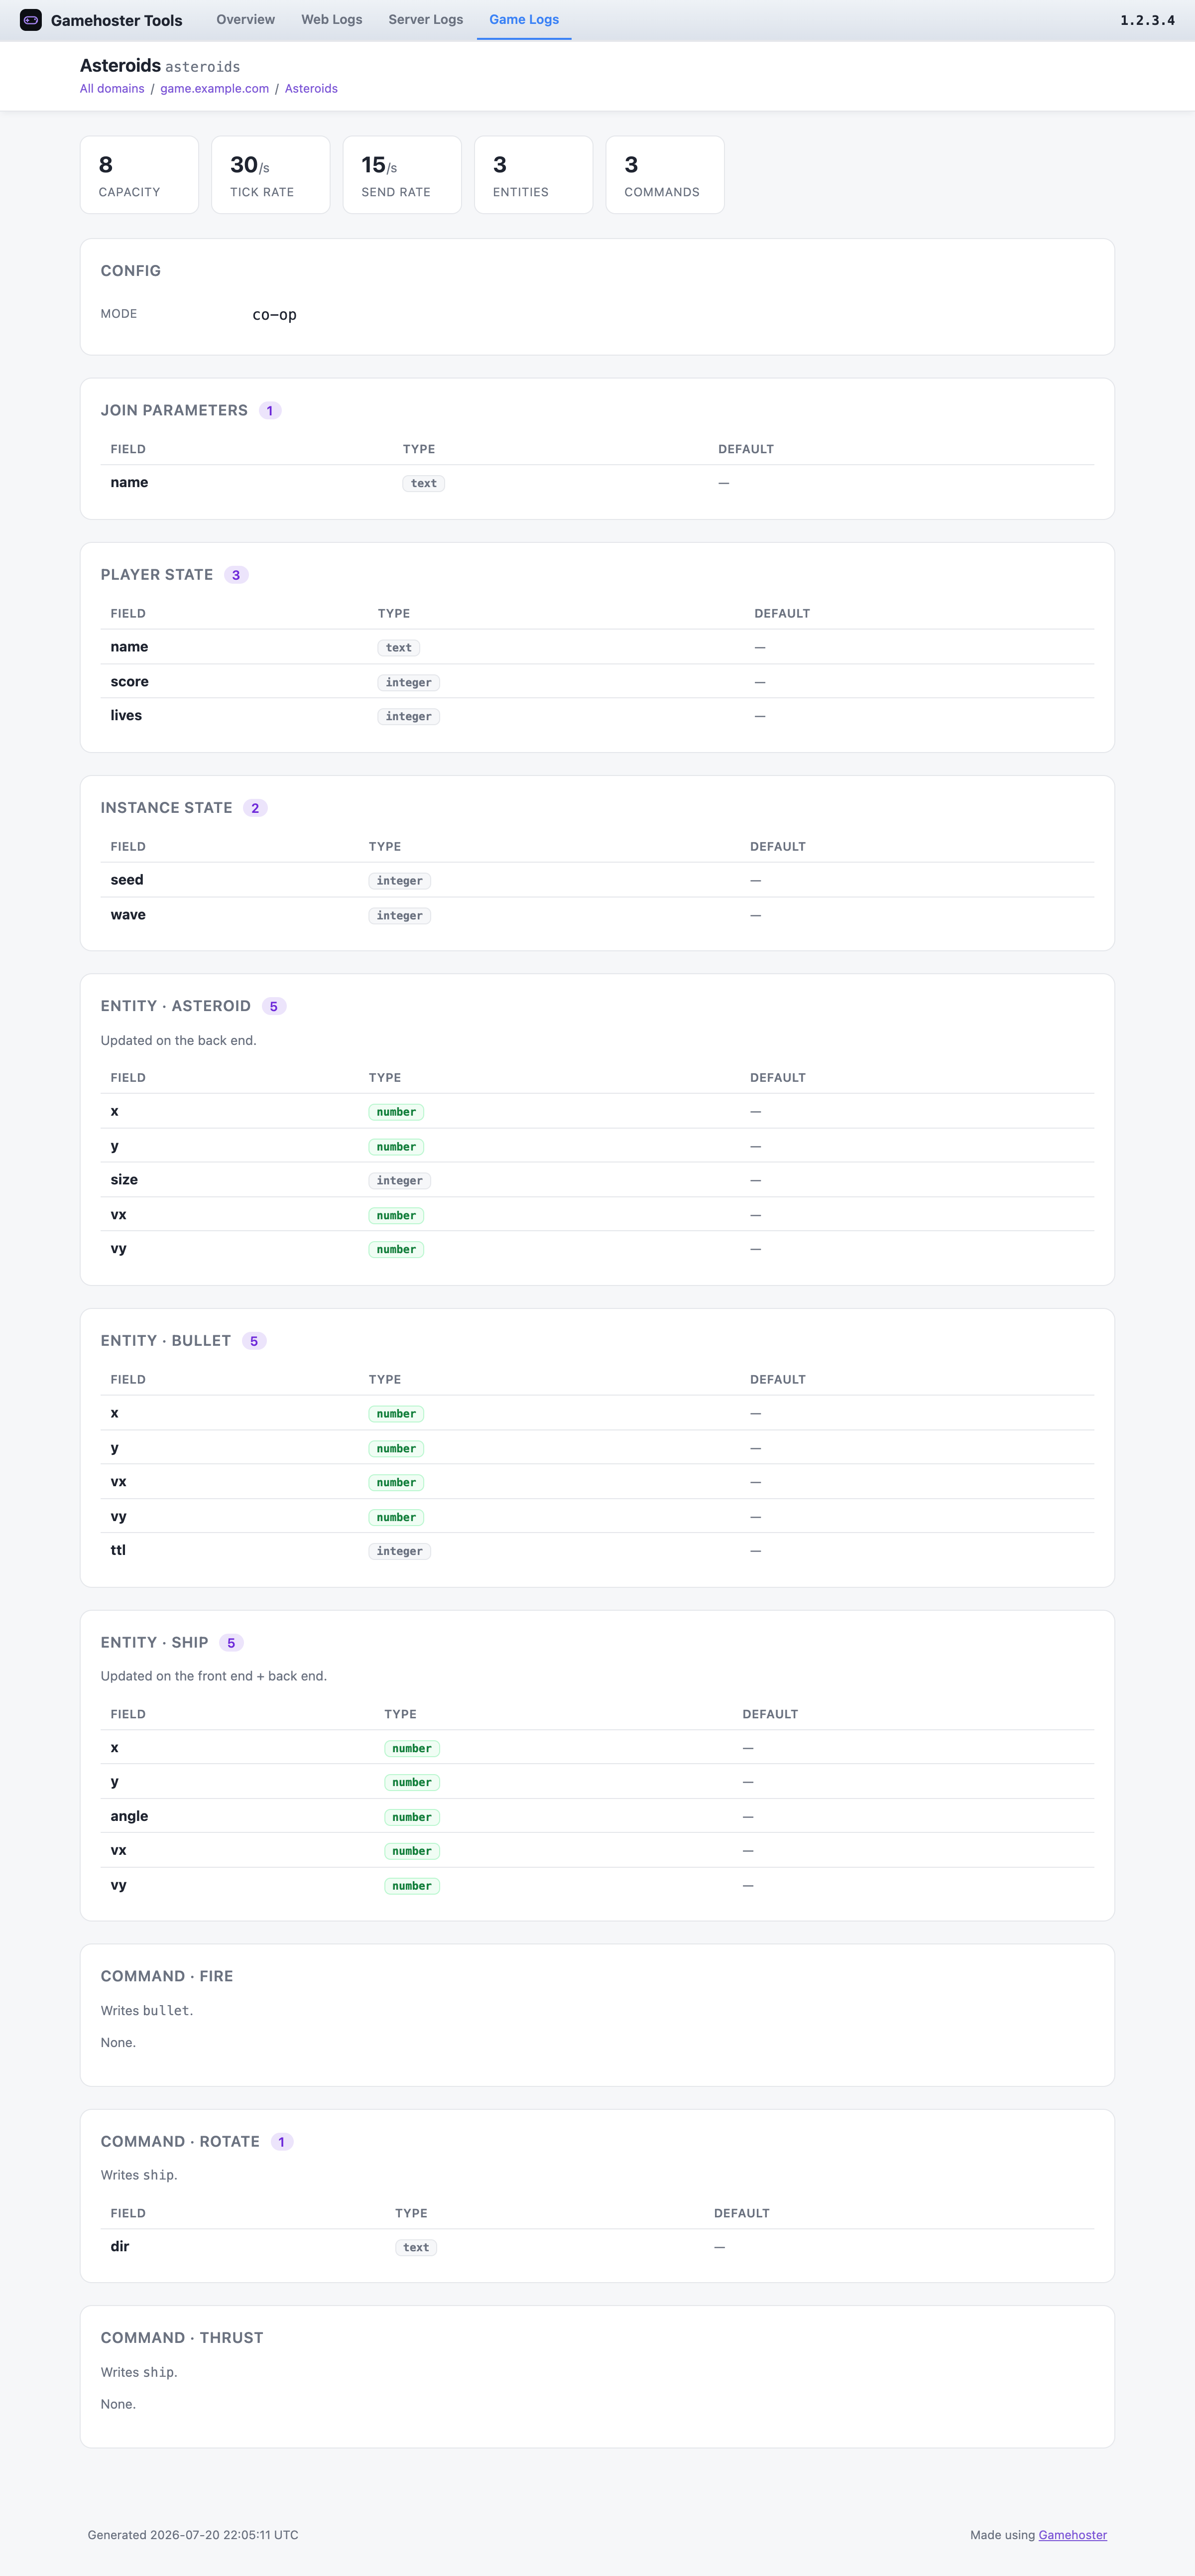Open the Server Logs tab

pos(426,19)
